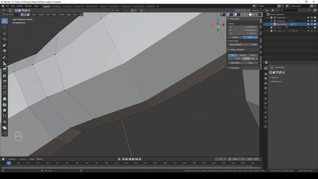The image size is (318, 179).
Task: Click the timeline current frame marker
Action: tap(9, 163)
